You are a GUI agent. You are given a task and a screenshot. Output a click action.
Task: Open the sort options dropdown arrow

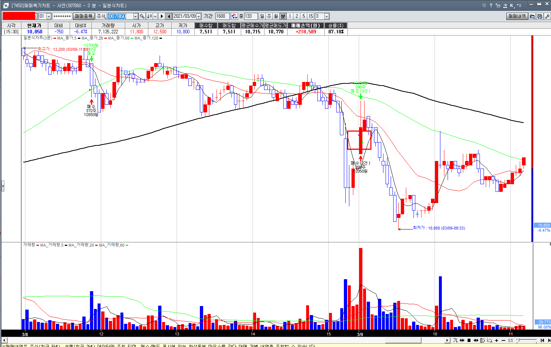click(x=155, y=16)
